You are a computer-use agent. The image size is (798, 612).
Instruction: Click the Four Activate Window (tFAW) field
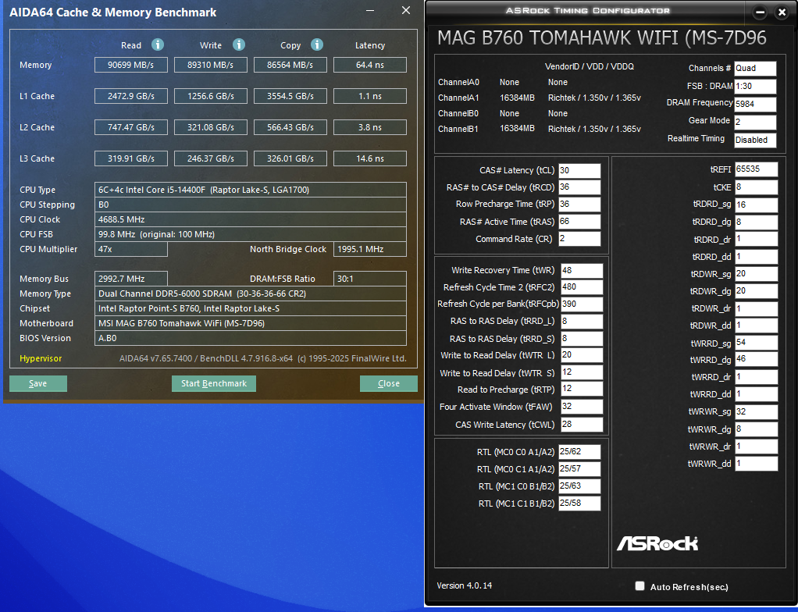coord(582,407)
